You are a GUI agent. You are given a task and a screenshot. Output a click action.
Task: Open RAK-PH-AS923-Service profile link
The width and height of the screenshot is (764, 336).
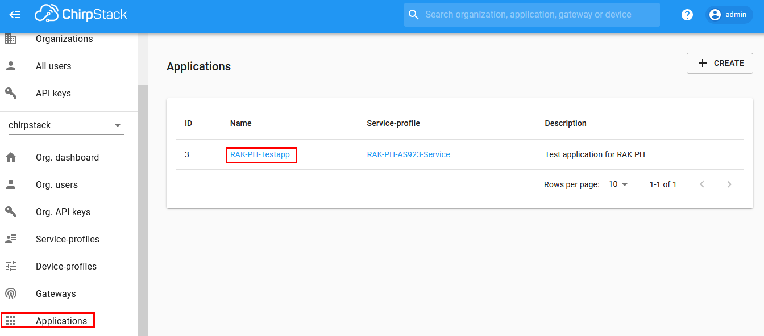[408, 154]
